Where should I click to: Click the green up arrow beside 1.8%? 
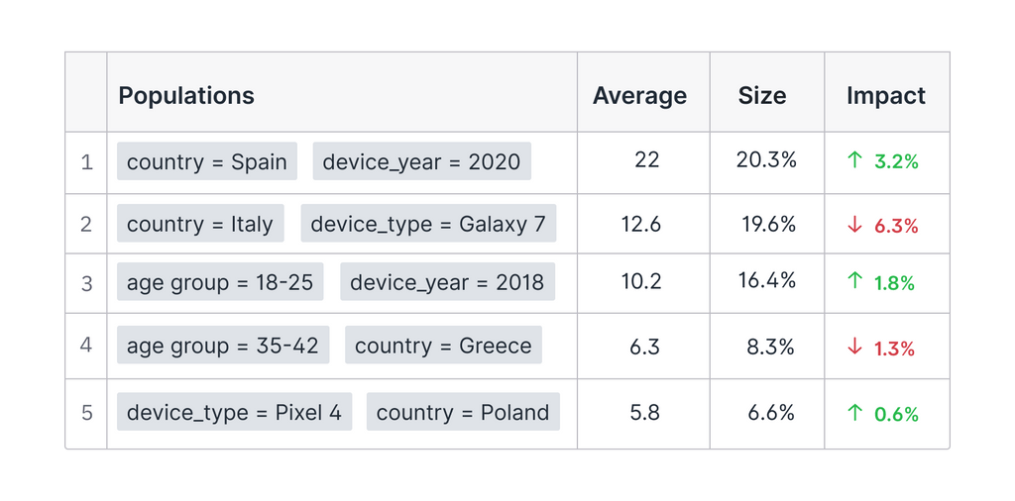(855, 282)
